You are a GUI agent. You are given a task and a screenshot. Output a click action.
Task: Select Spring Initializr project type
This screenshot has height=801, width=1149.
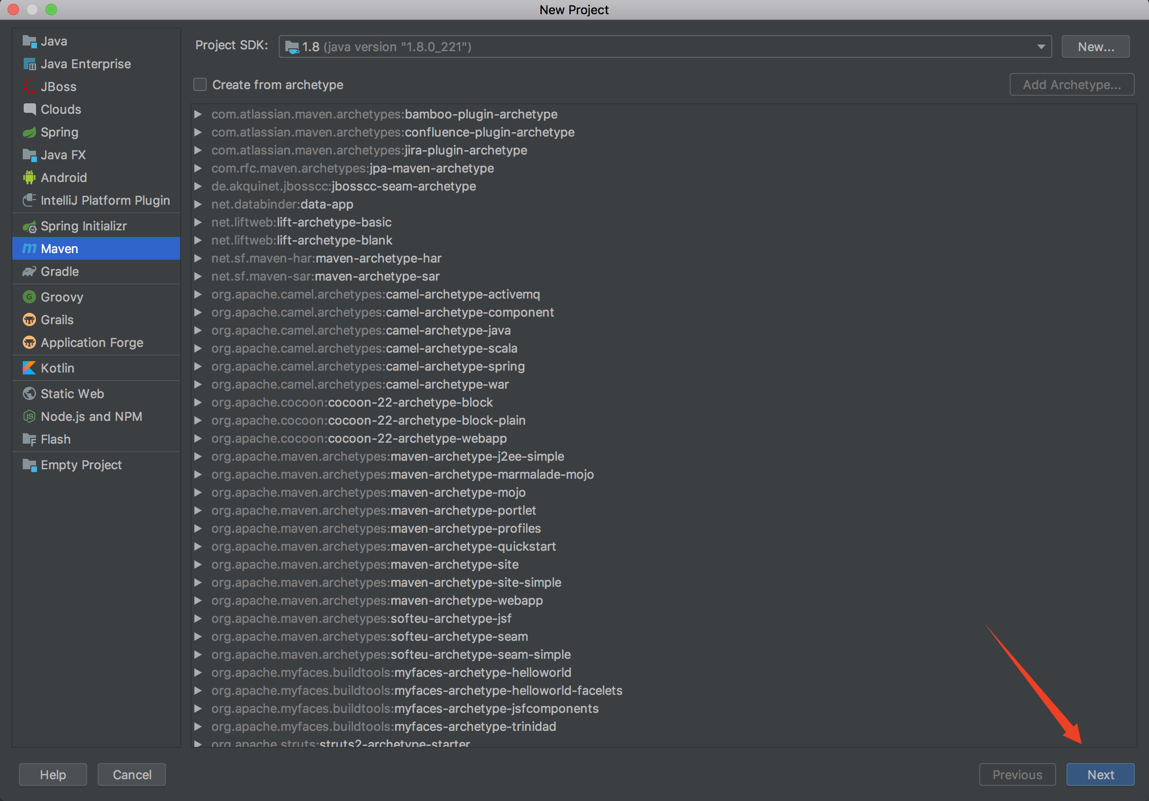tap(83, 226)
